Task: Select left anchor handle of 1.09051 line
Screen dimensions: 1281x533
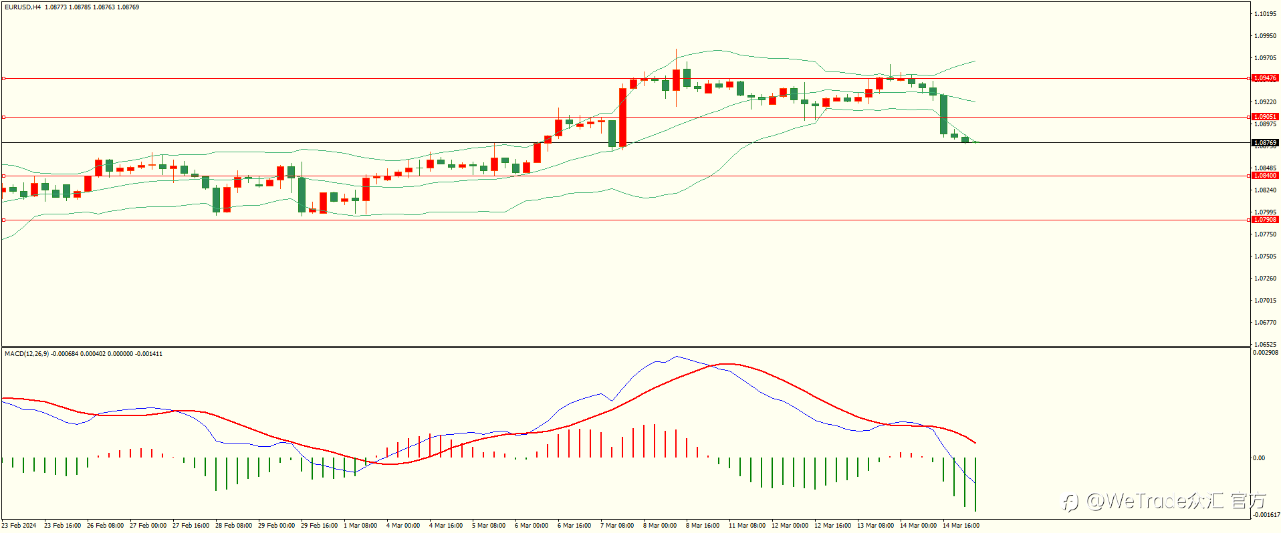Action: click(3, 117)
